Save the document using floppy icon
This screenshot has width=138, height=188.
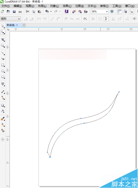[14, 12]
